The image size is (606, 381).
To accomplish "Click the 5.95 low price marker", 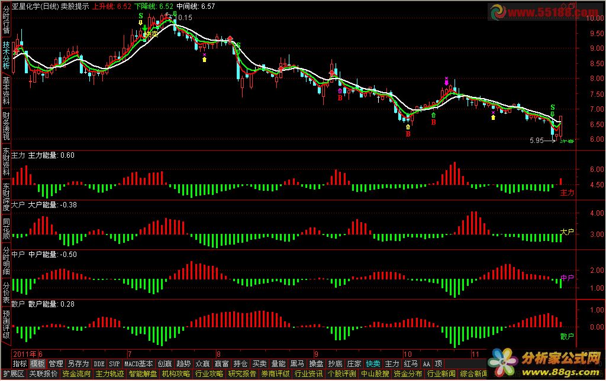I will [537, 141].
